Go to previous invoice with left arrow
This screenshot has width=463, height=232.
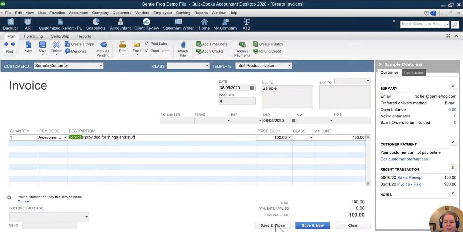pos(6,44)
